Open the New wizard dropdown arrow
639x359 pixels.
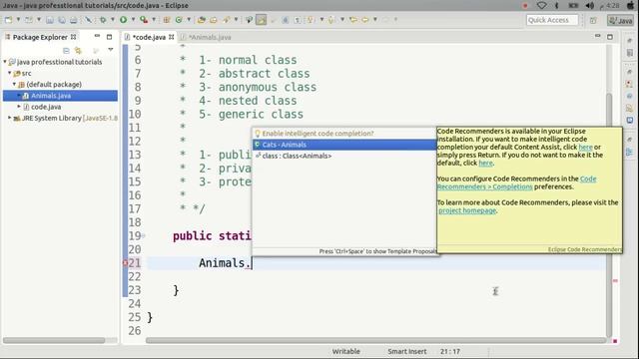18,20
